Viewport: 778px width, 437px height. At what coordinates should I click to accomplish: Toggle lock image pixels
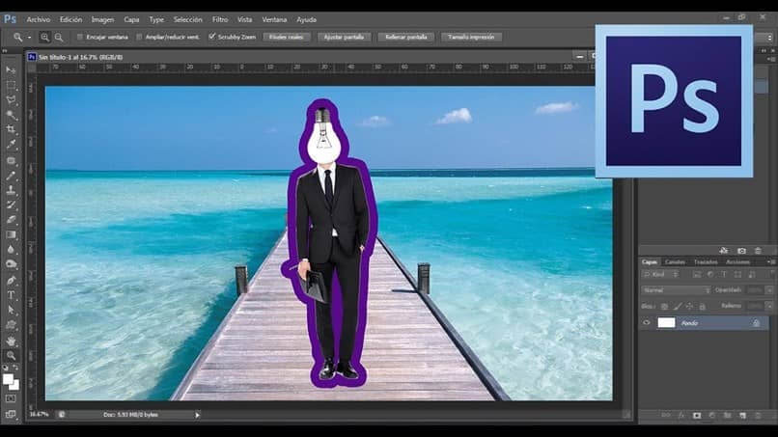(x=677, y=307)
